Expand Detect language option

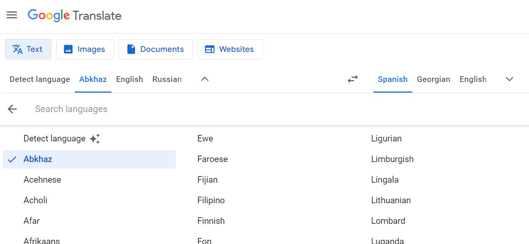point(55,138)
